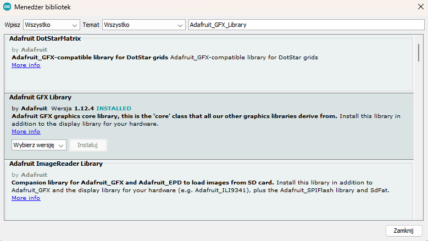
Task: Click the Zamknij button
Action: click(x=403, y=231)
